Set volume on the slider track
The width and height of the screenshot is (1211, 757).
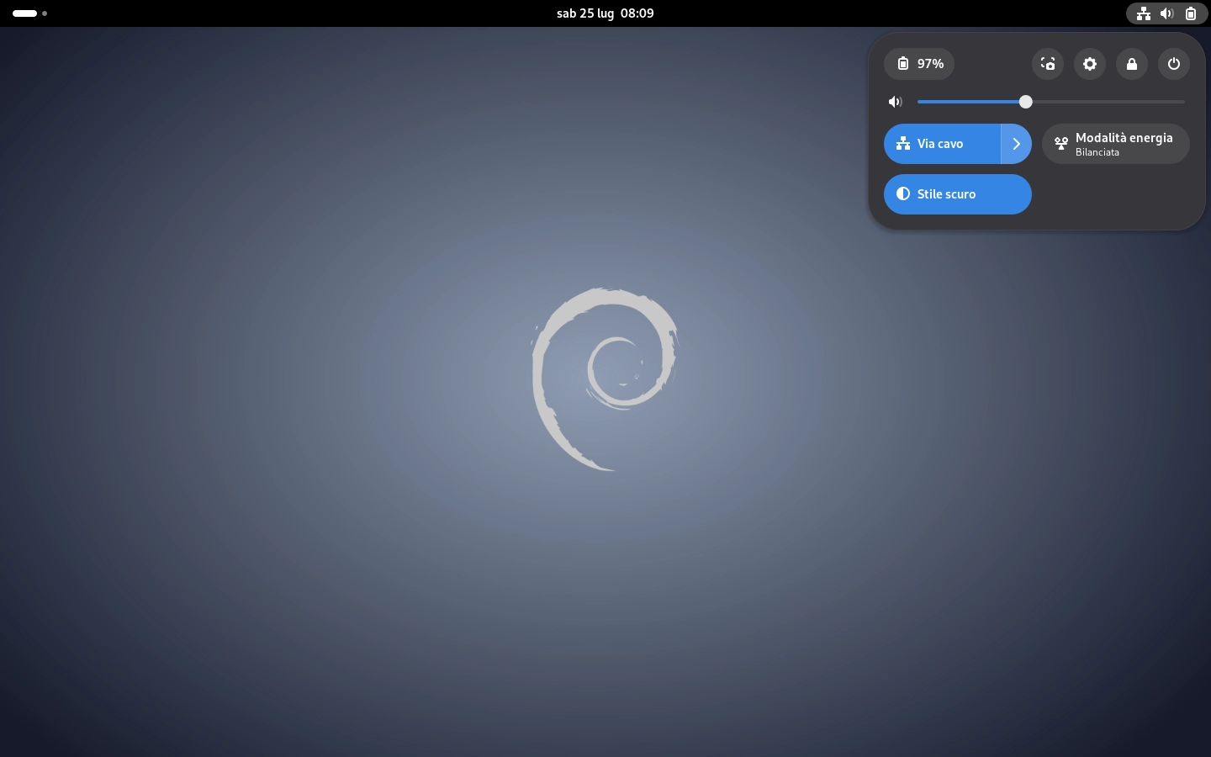(1051, 102)
